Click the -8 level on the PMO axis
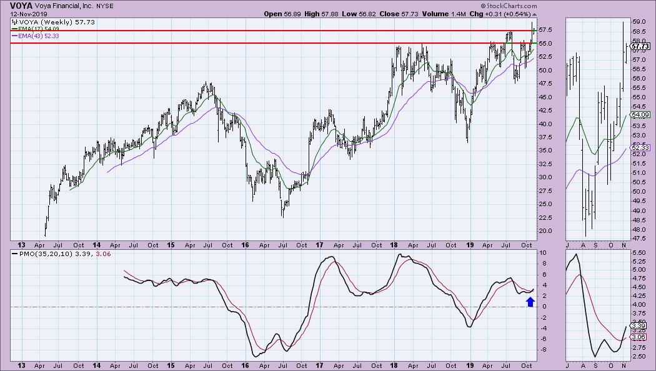This screenshot has width=656, height=371. coord(542,350)
